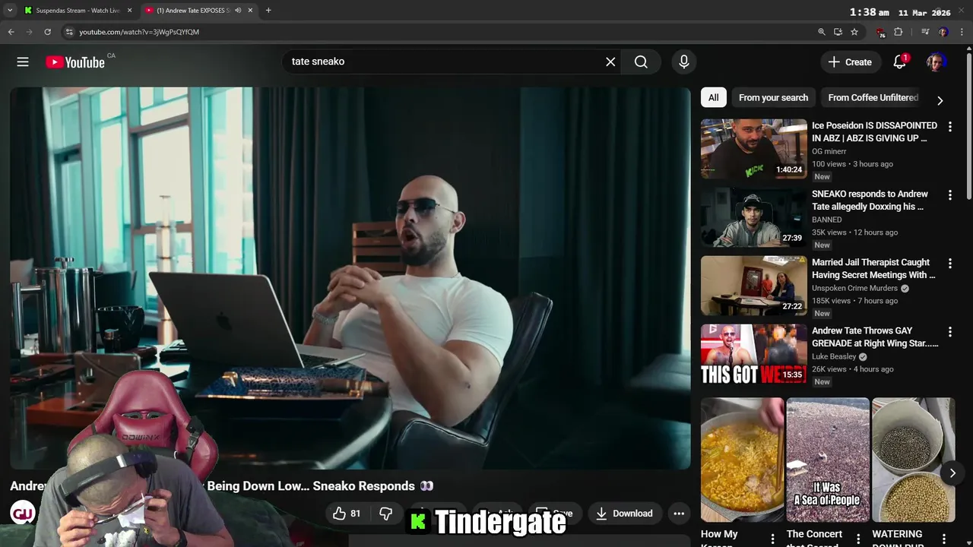
Task: Clear the 'tate sneako' search text
Action: tap(610, 62)
